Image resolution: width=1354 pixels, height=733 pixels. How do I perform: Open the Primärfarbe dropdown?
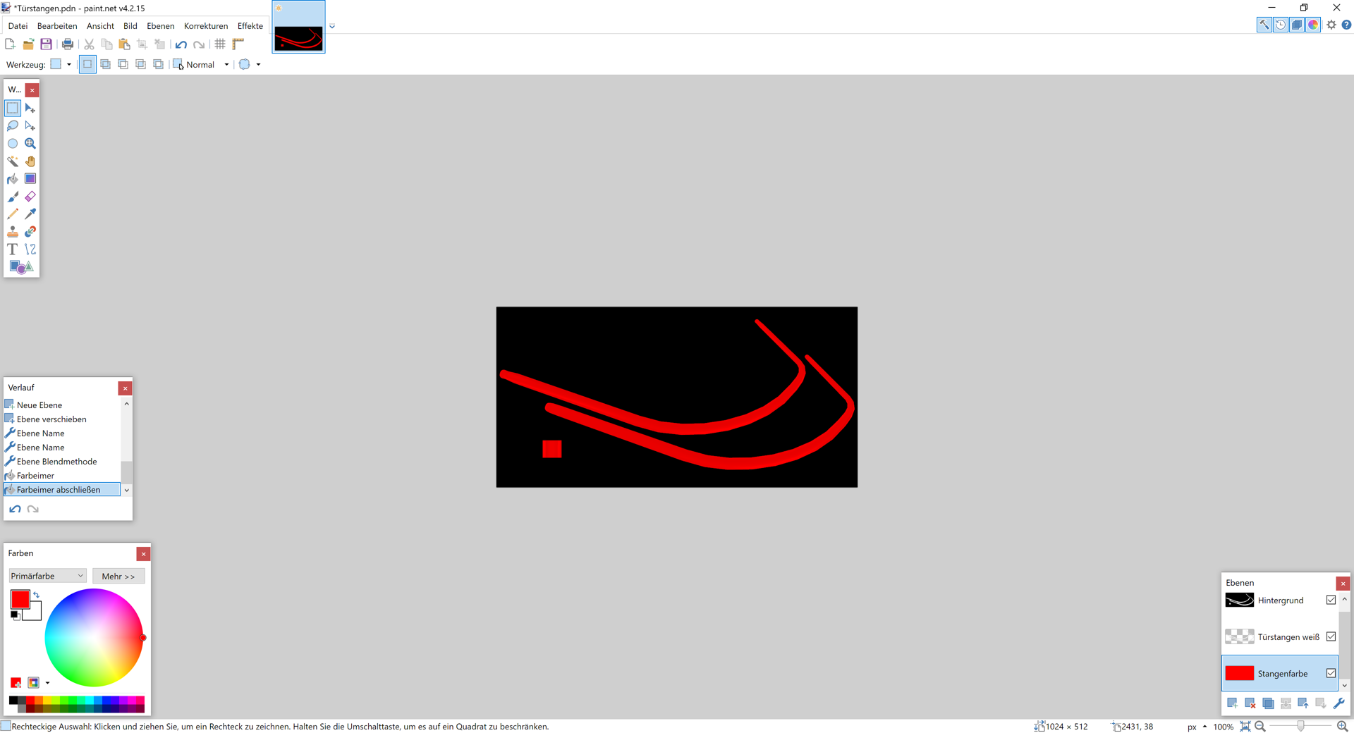[x=47, y=576]
